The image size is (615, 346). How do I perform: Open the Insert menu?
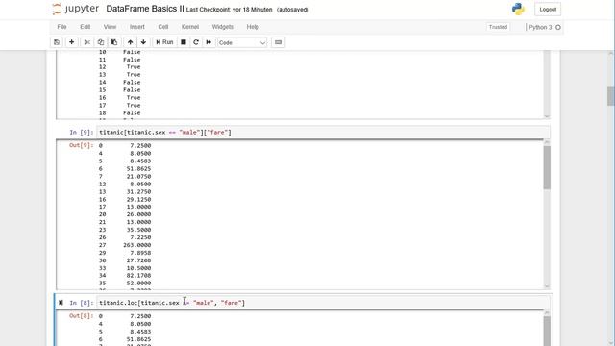click(136, 27)
